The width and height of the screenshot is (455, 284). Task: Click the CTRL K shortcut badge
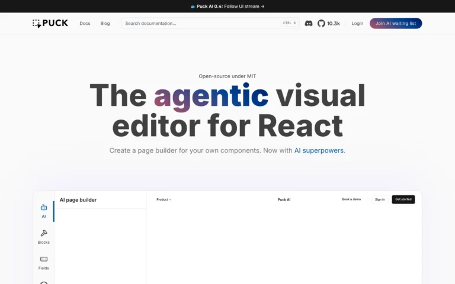pyautogui.click(x=290, y=23)
